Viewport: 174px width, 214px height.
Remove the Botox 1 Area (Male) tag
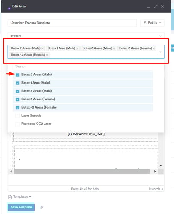point(77,48)
